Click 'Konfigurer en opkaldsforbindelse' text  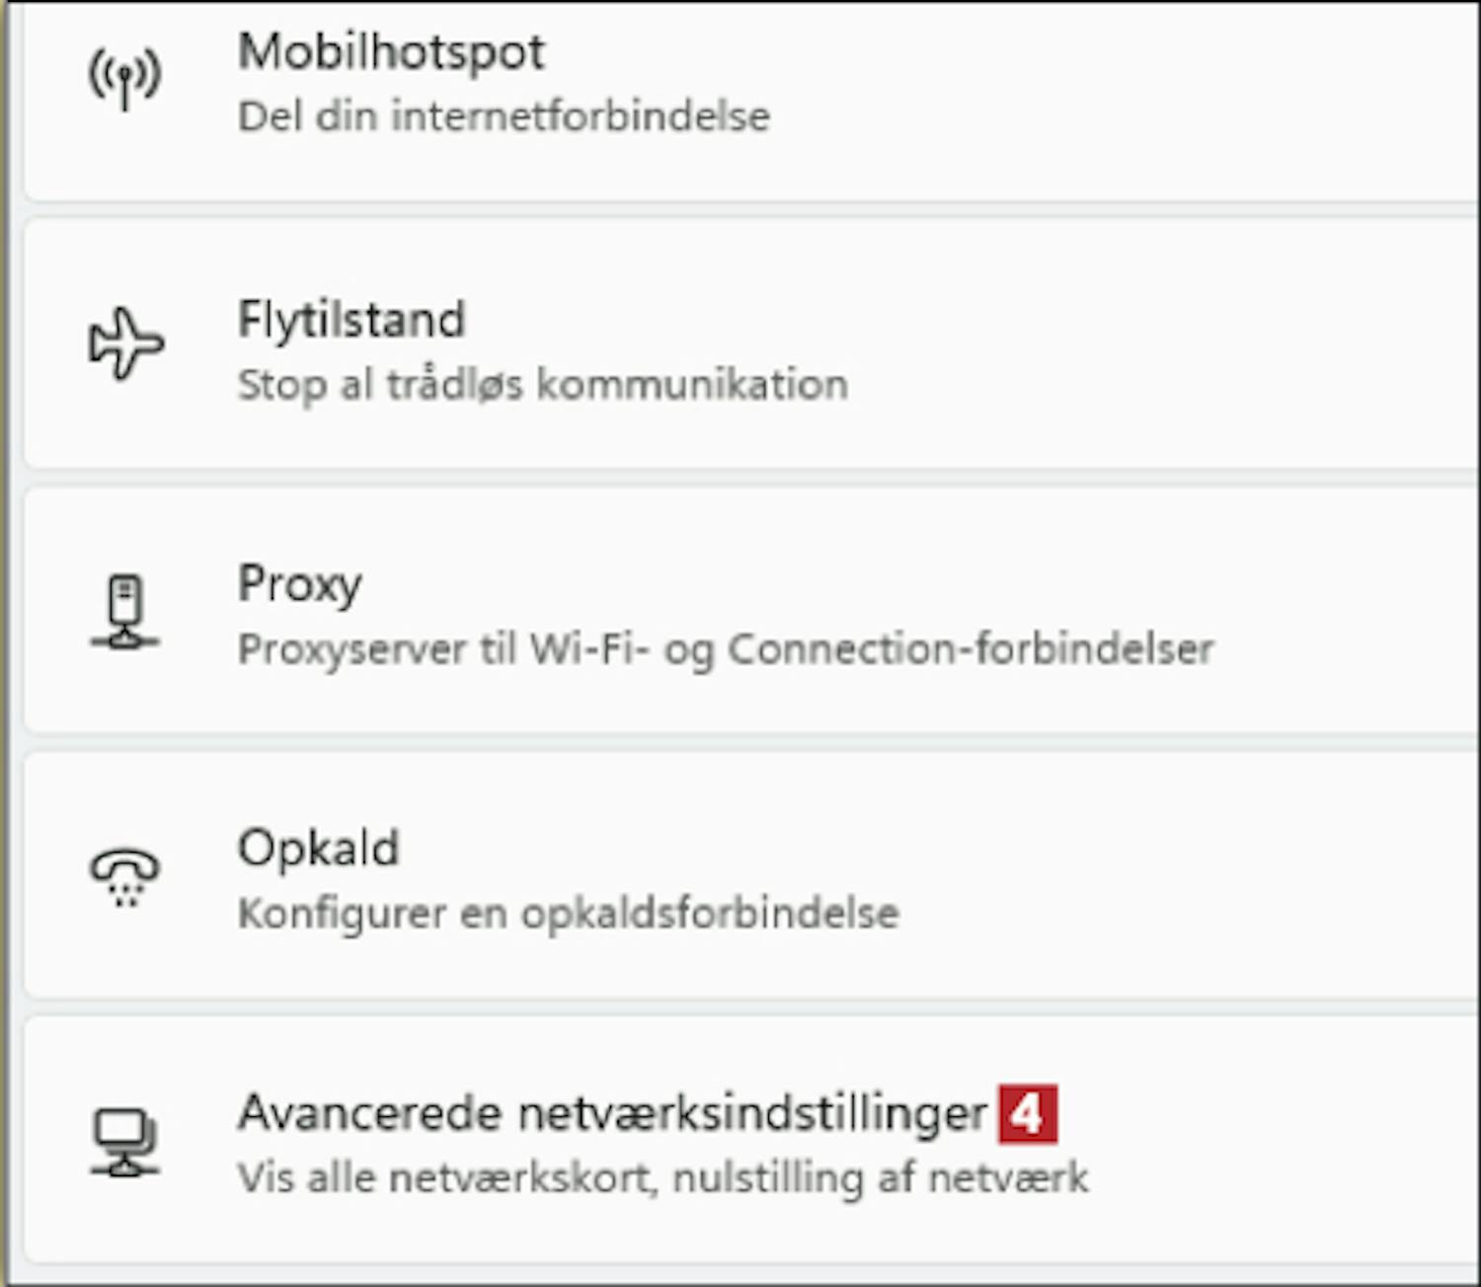pyautogui.click(x=569, y=914)
